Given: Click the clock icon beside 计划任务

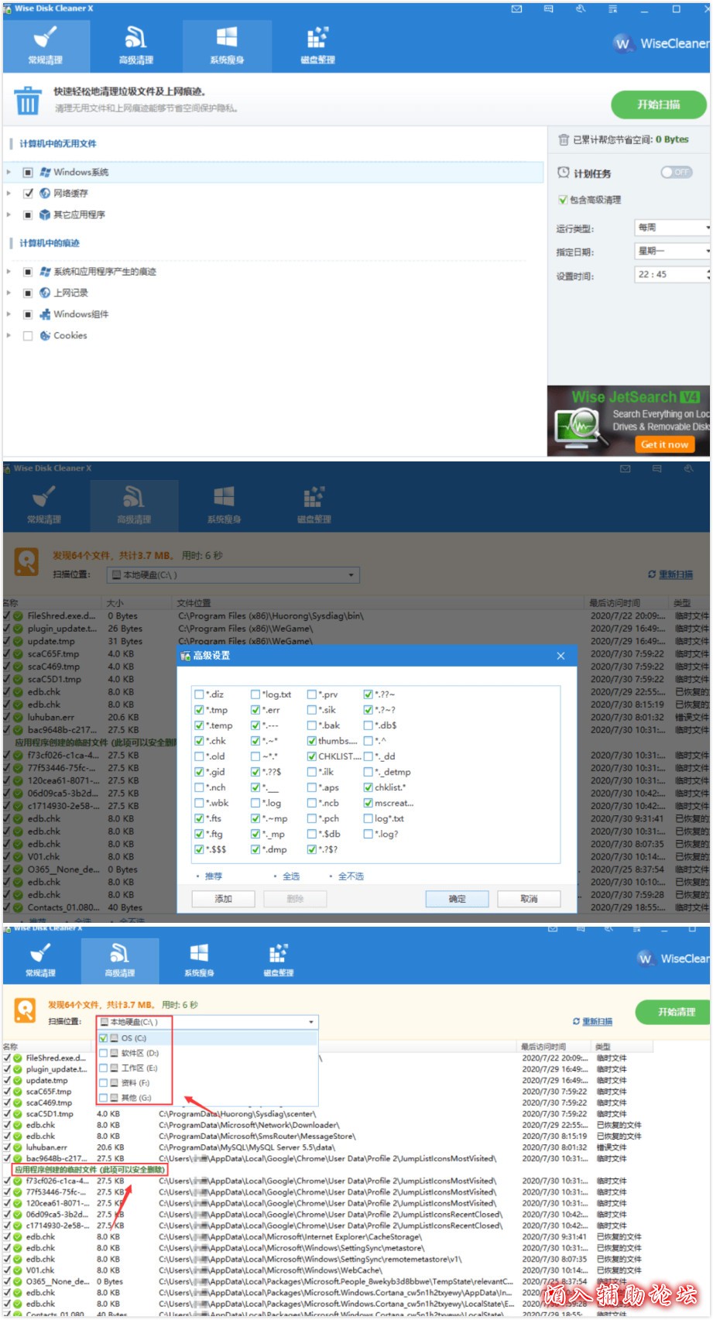Looking at the screenshot, I should pos(564,173).
